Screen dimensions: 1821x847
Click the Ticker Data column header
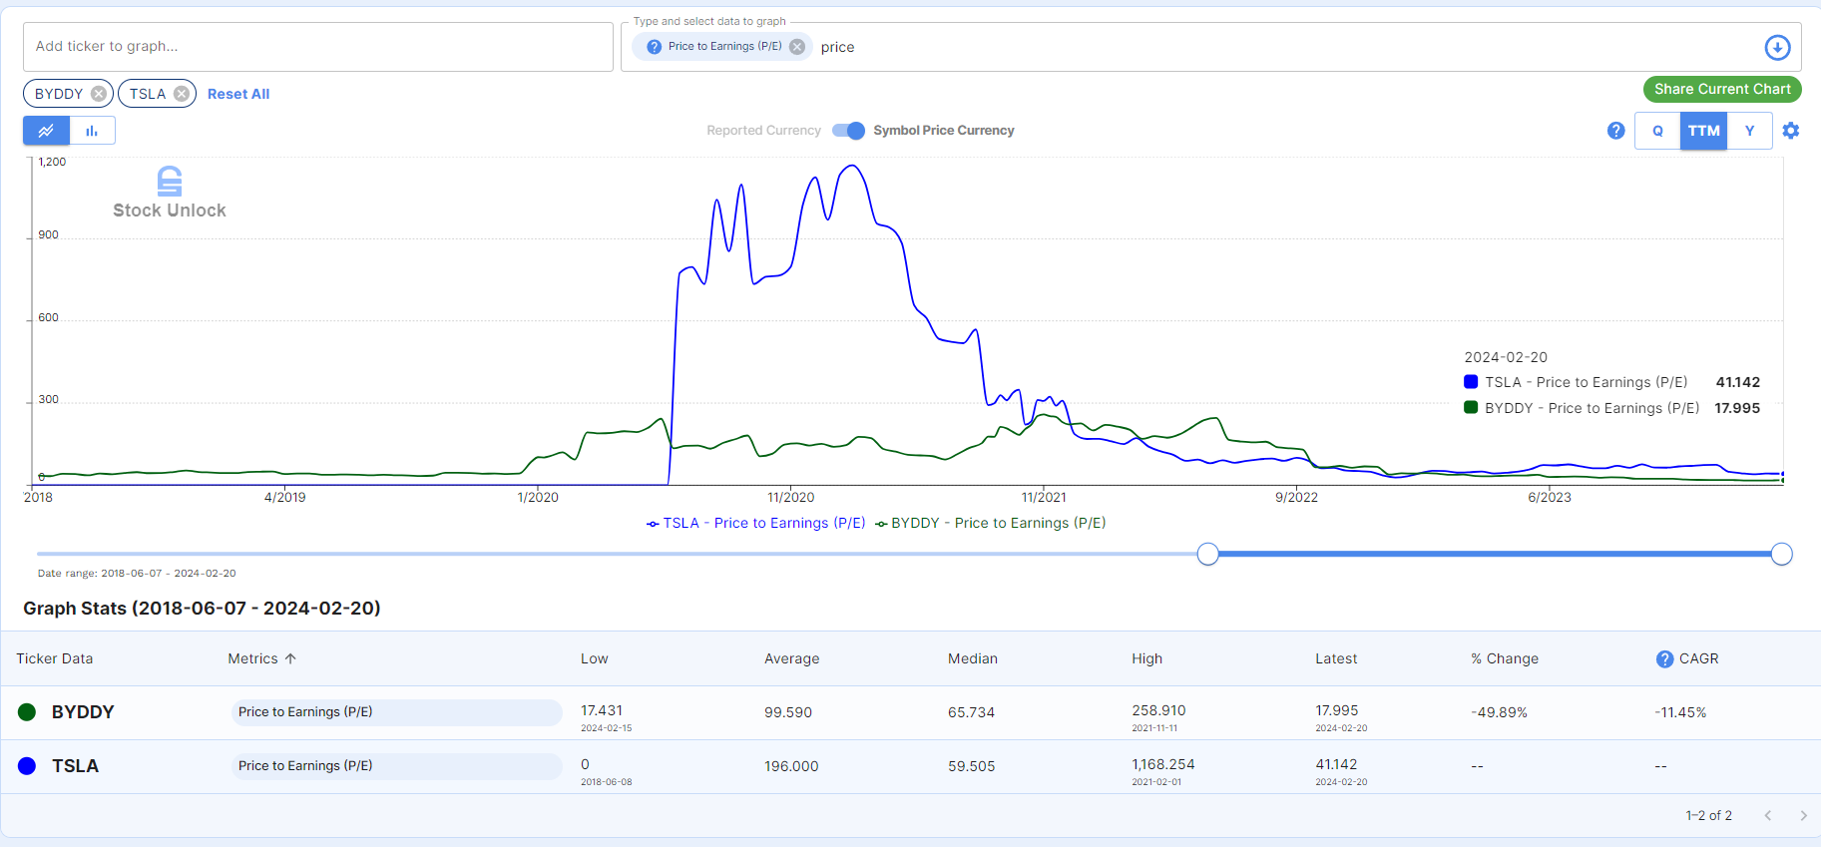tap(55, 658)
